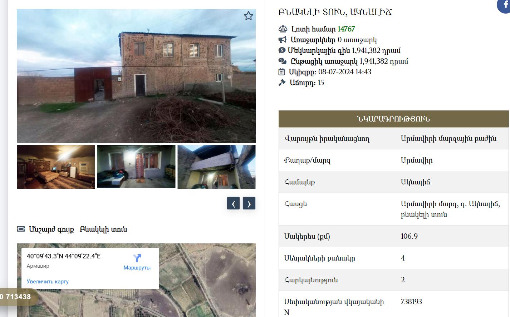
Task: Click the Маршруты link text
Action: pyautogui.click(x=137, y=268)
